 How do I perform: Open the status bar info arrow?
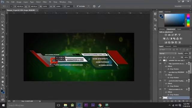pos(40,101)
